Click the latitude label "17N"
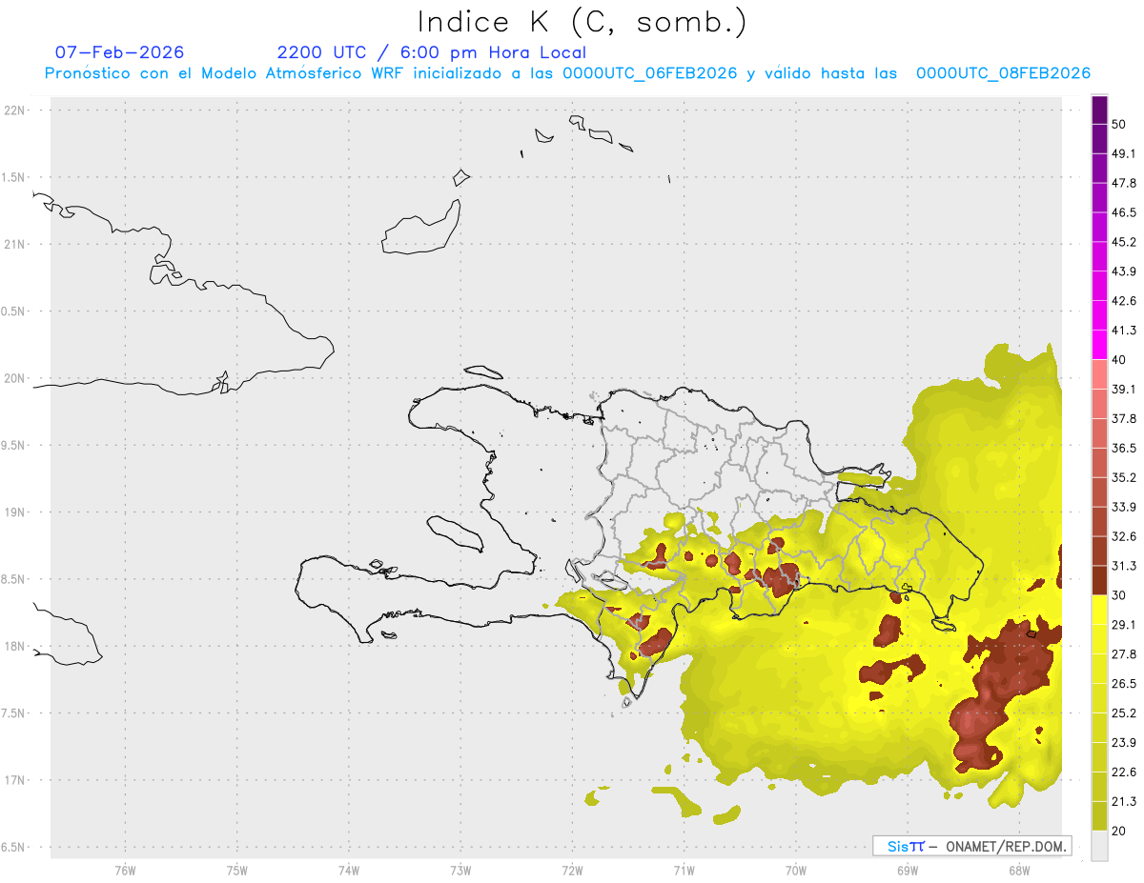Viewport: 1144px width, 883px height. [15, 780]
